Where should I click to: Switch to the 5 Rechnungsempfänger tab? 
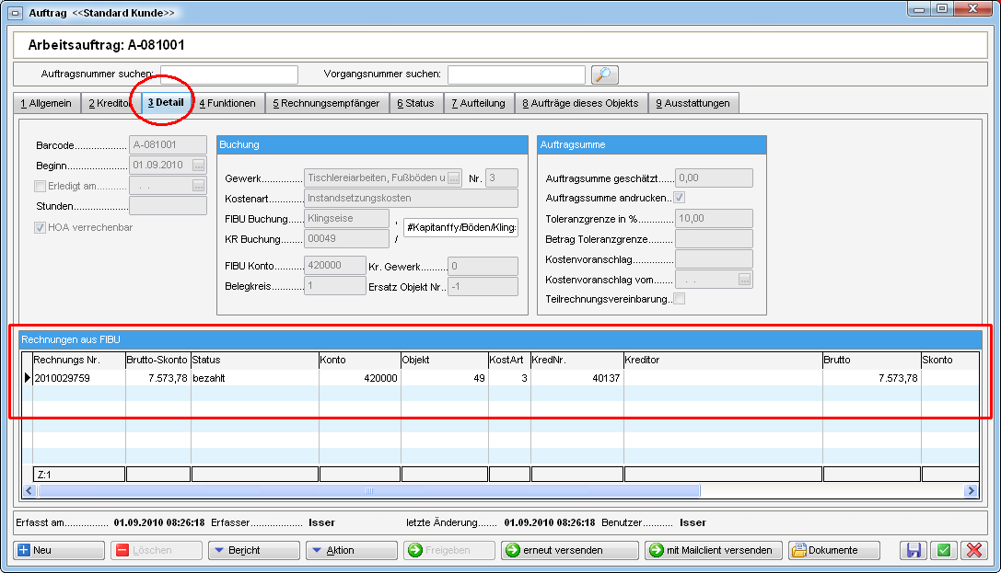325,103
